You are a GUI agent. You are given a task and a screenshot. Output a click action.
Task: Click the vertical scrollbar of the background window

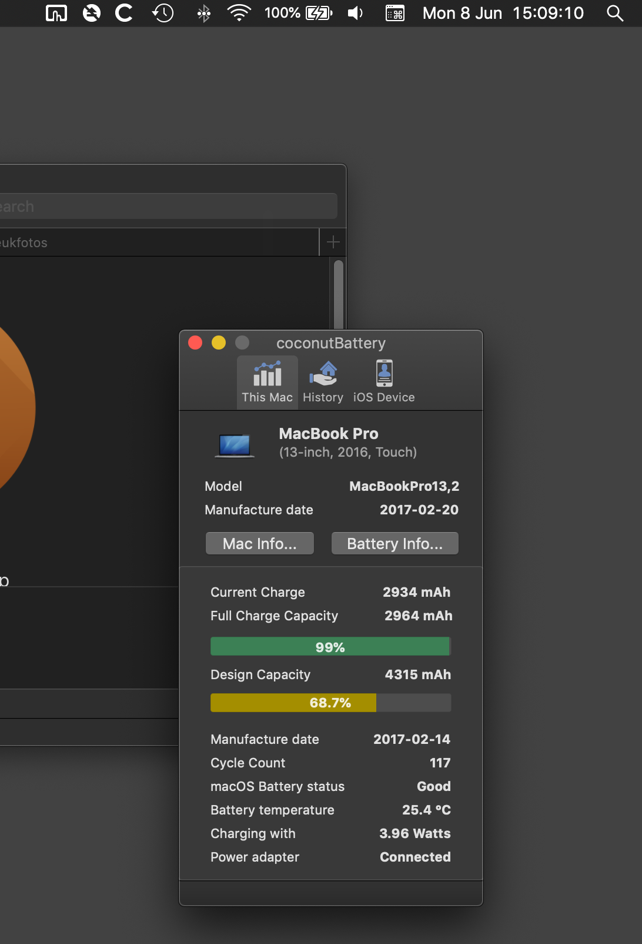coord(338,294)
